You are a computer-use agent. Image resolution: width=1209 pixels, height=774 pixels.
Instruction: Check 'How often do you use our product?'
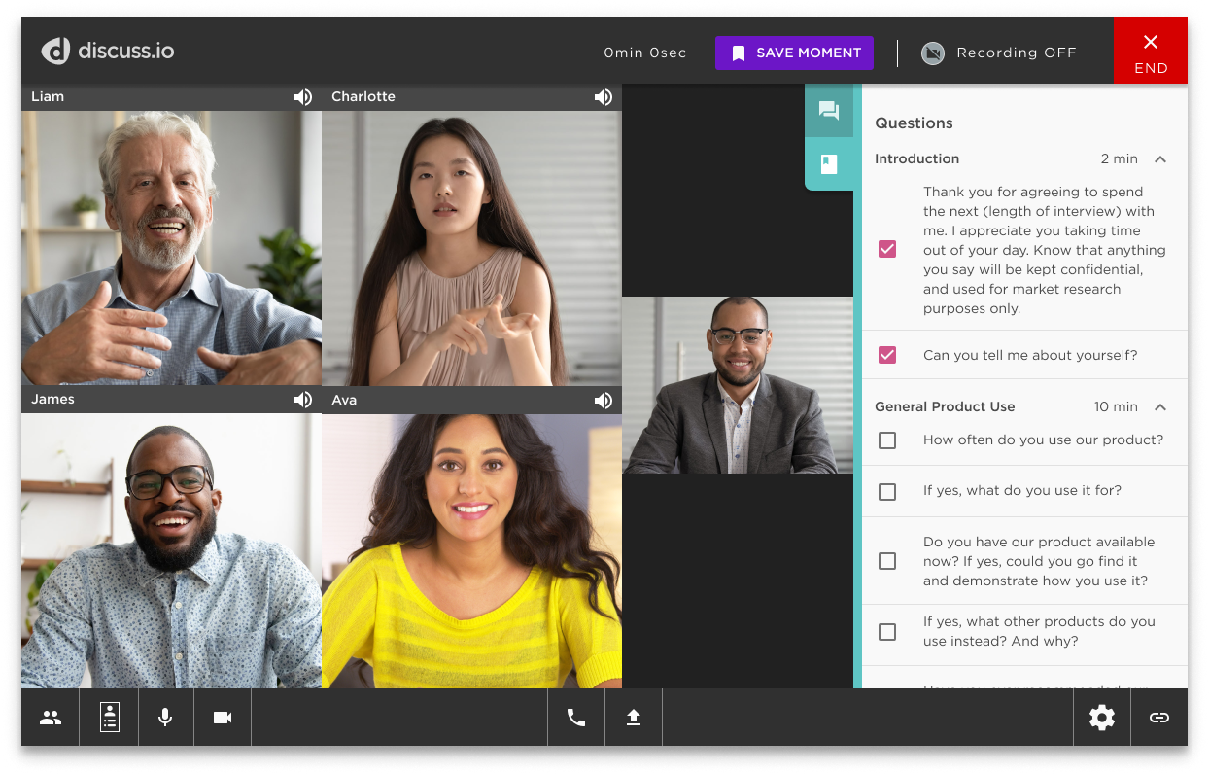[x=887, y=440]
